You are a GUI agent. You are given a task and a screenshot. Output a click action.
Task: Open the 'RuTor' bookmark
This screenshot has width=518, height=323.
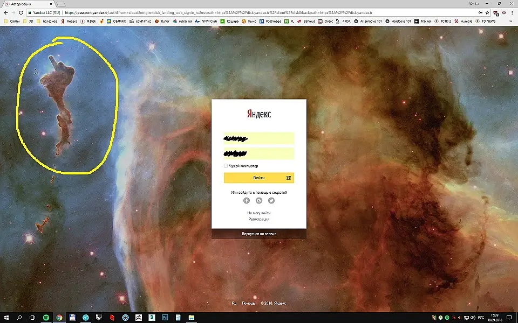coord(162,21)
